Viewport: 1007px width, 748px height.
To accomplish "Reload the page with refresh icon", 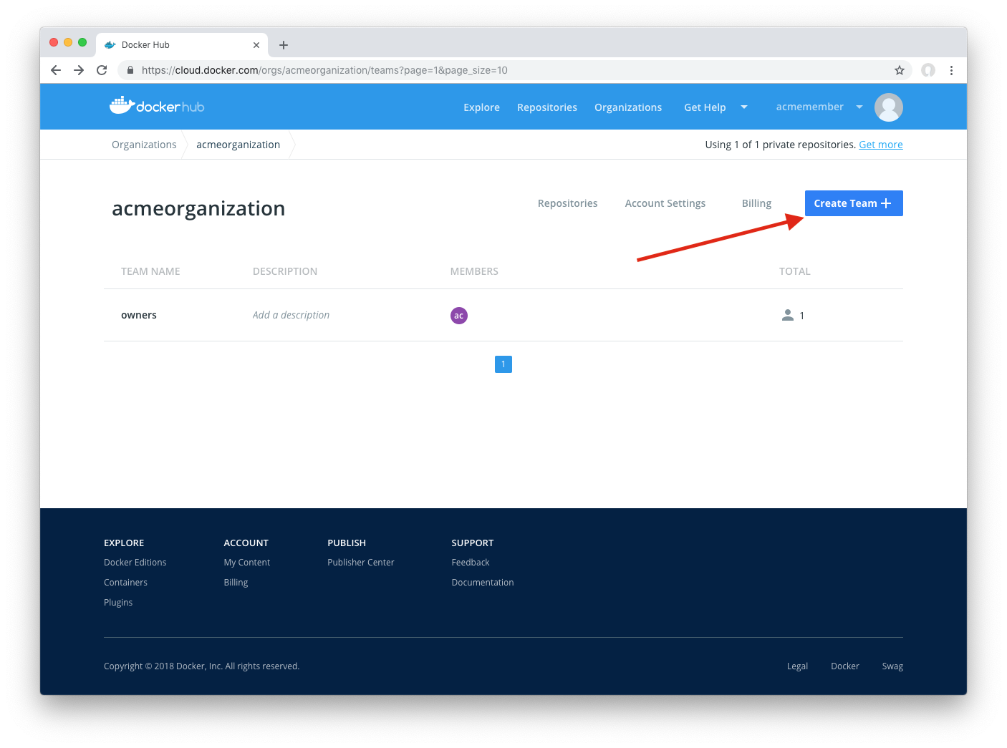I will click(102, 70).
